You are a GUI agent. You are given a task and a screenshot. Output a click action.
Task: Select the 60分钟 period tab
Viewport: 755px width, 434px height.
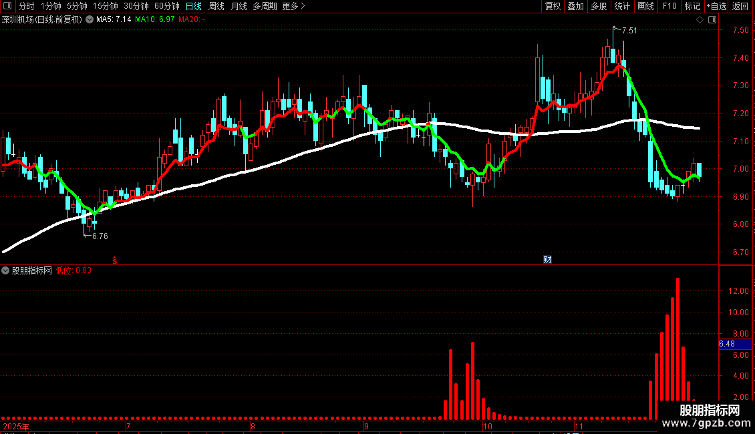(x=167, y=6)
